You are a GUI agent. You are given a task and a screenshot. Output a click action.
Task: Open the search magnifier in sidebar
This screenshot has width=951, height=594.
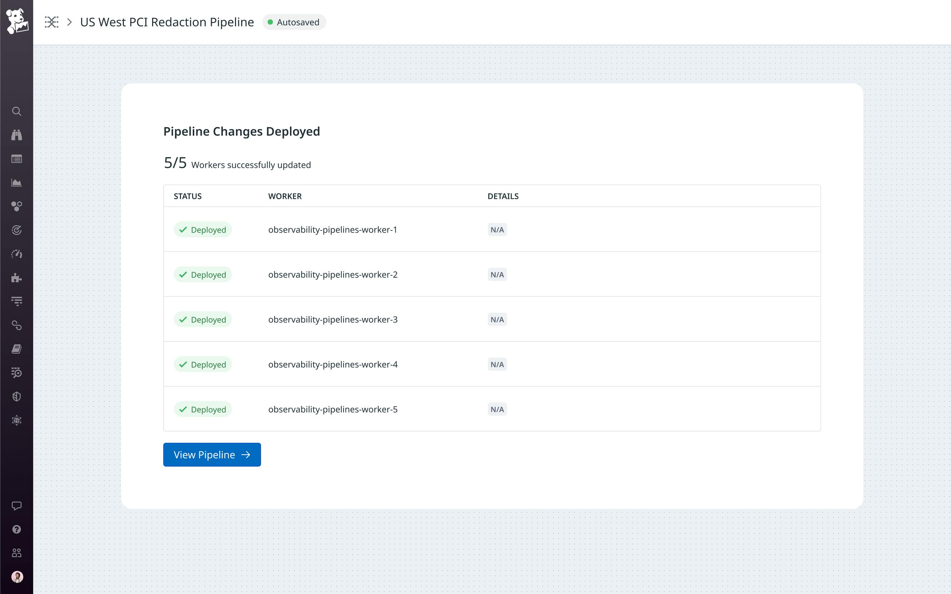click(16, 111)
